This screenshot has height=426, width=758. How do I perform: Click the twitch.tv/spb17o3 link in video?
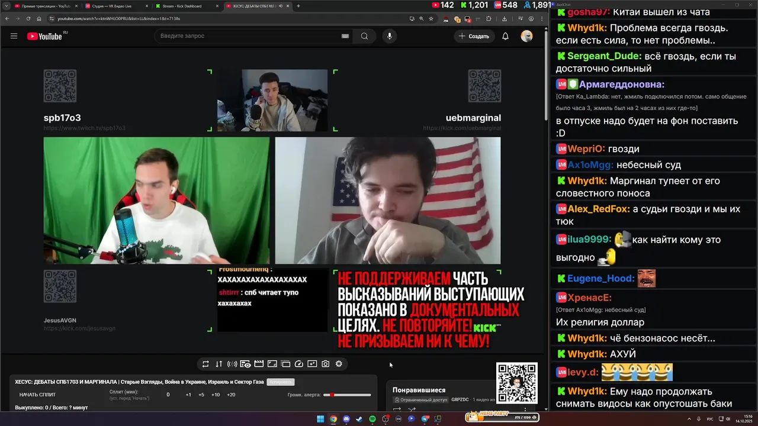click(x=84, y=128)
